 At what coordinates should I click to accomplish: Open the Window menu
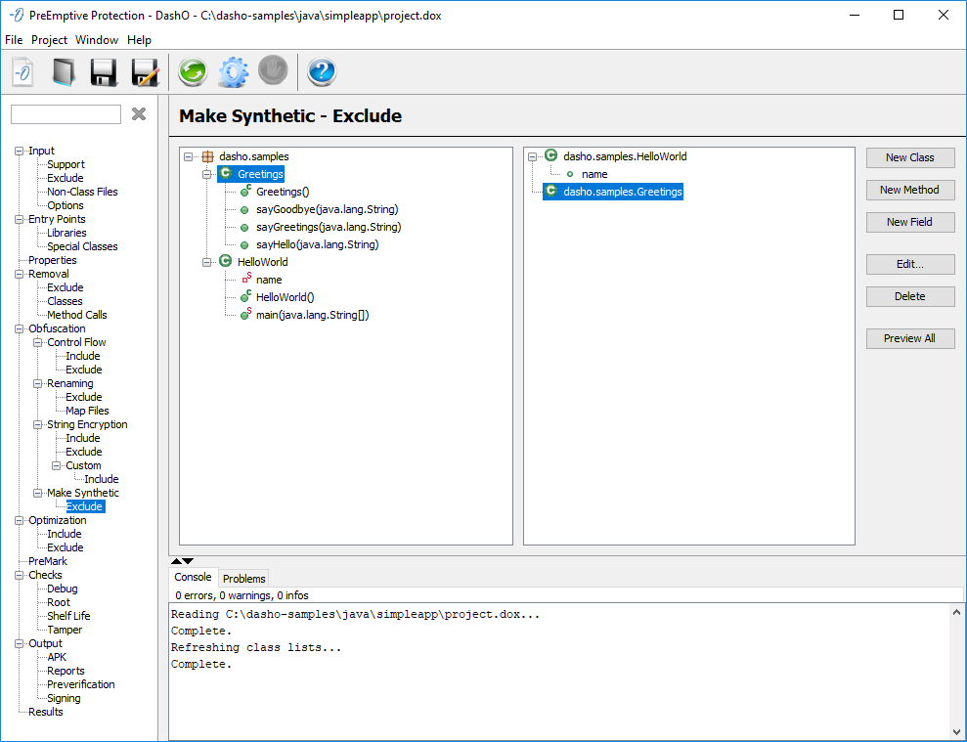click(97, 40)
